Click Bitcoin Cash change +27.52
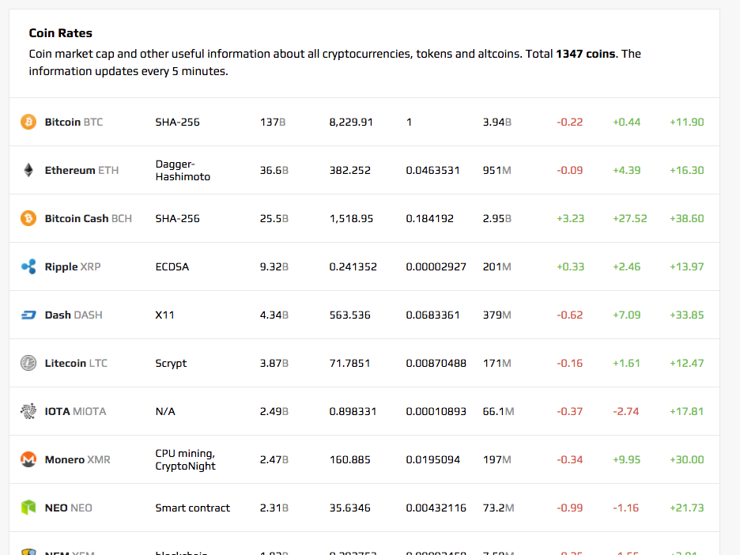The height and width of the screenshot is (555, 740). pos(630,218)
